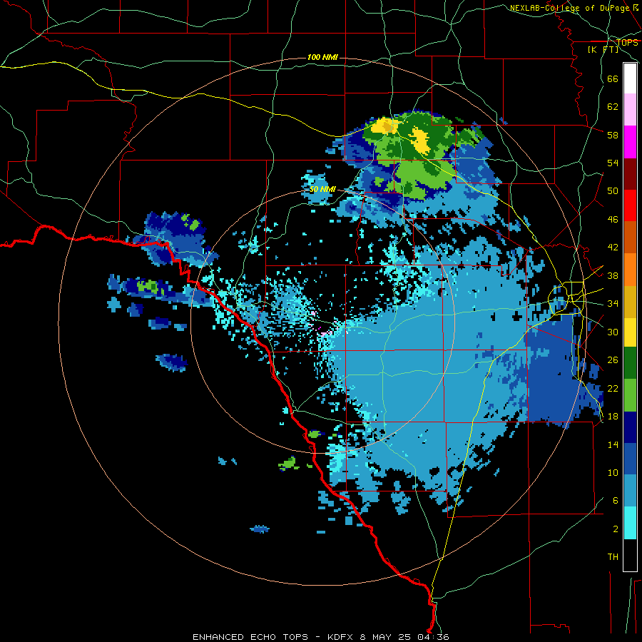
Task: Click the 100 NMI range ring label
Action: (322, 57)
